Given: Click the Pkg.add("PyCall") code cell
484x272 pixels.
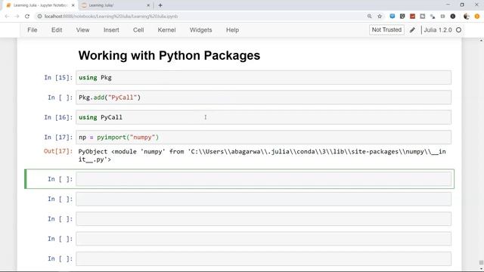Looking at the screenshot, I should pyautogui.click(x=264, y=97).
